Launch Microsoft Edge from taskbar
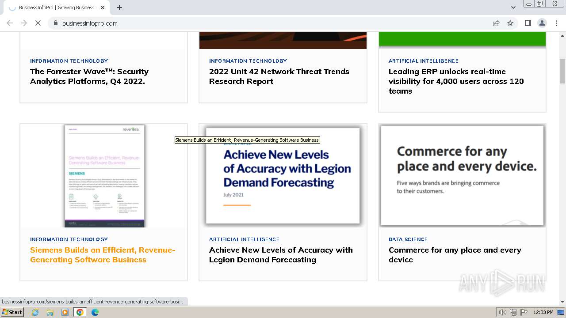 pos(95,312)
